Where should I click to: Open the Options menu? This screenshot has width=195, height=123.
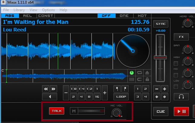pos(48,10)
